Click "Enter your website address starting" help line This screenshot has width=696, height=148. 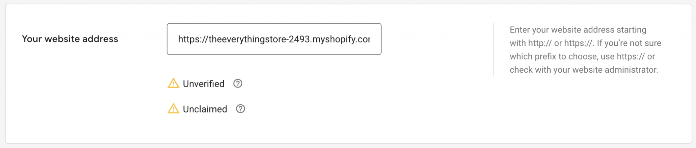click(578, 30)
